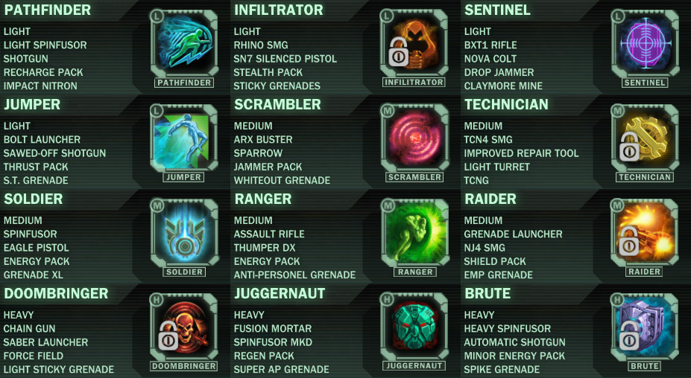This screenshot has height=378, width=691.
Task: Click the JUGGERNAUT class heading
Action: pyautogui.click(x=280, y=293)
